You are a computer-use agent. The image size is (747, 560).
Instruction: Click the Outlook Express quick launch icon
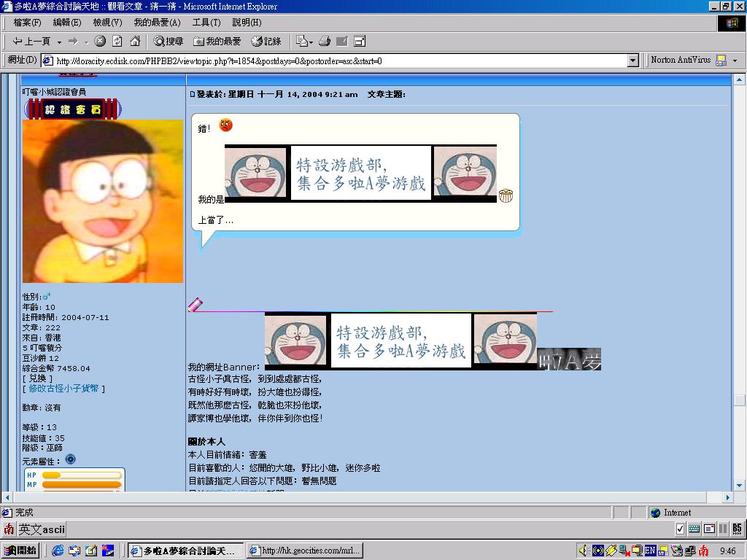pos(74,551)
